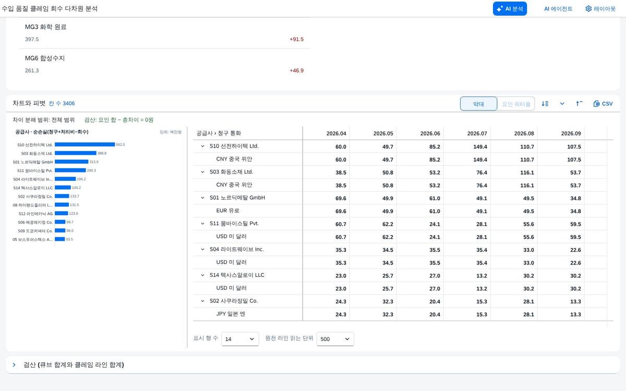Open the chevron-down menu beside sort icon
This screenshot has width=626, height=391.
coord(562,104)
